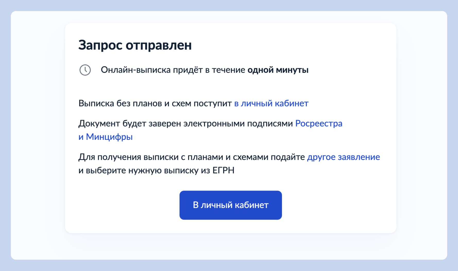
Task: Select the bold text 'одной минуты'
Action: click(x=278, y=70)
